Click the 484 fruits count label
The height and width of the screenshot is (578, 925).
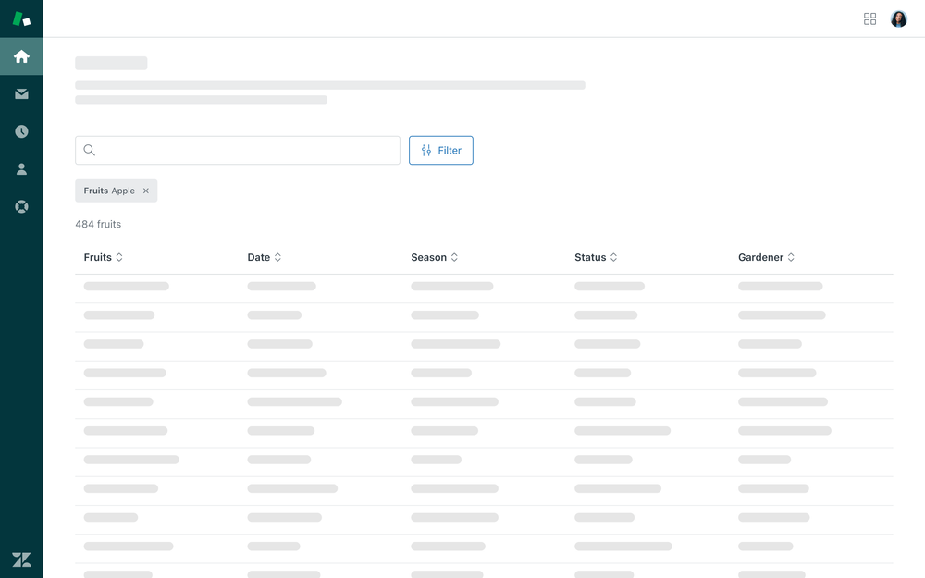coord(97,224)
